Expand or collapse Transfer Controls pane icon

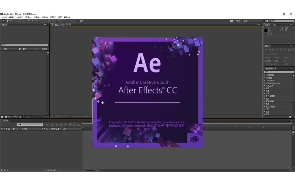click(5, 170)
